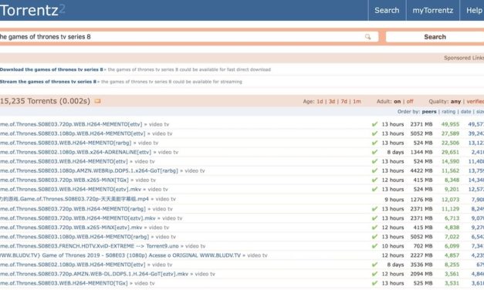Order results by rating
This screenshot has height=290, width=484.
coord(448,112)
